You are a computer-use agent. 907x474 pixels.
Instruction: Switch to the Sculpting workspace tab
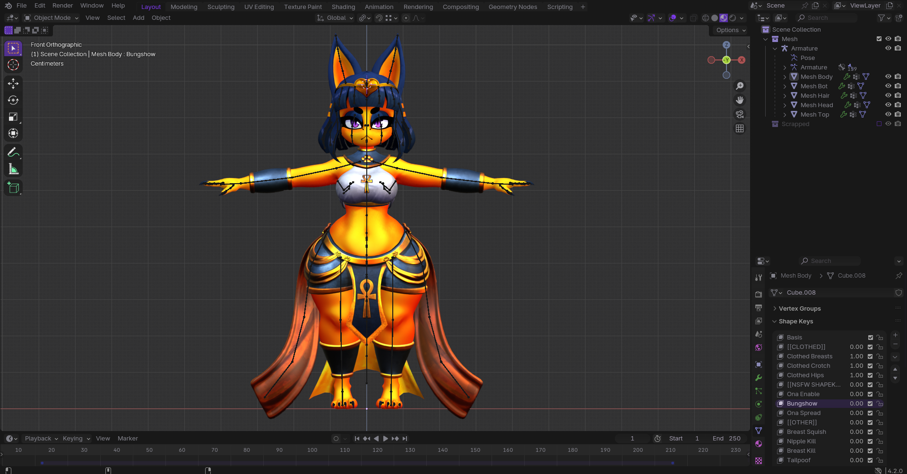click(221, 7)
